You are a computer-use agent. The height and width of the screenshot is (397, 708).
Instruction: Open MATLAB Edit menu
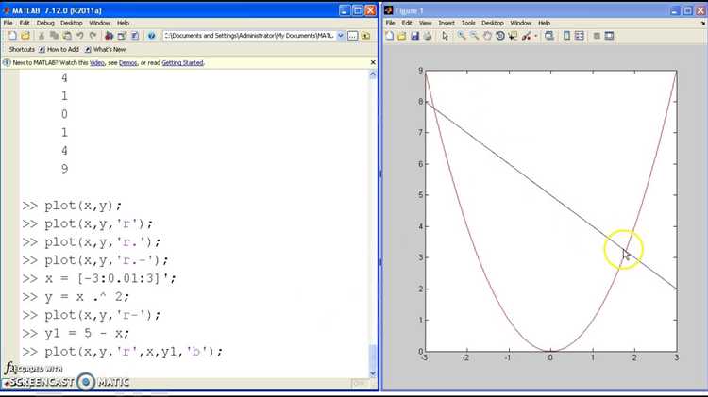[25, 23]
